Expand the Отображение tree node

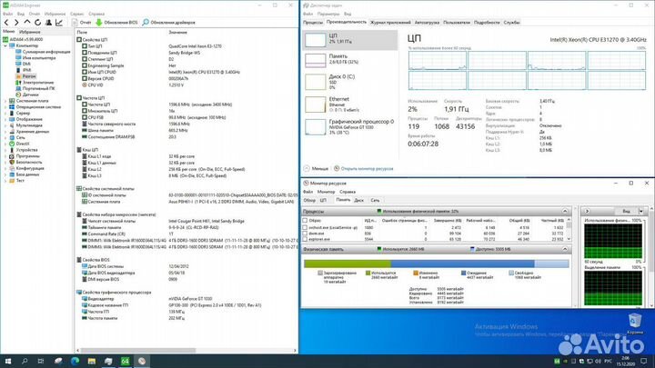(5, 119)
